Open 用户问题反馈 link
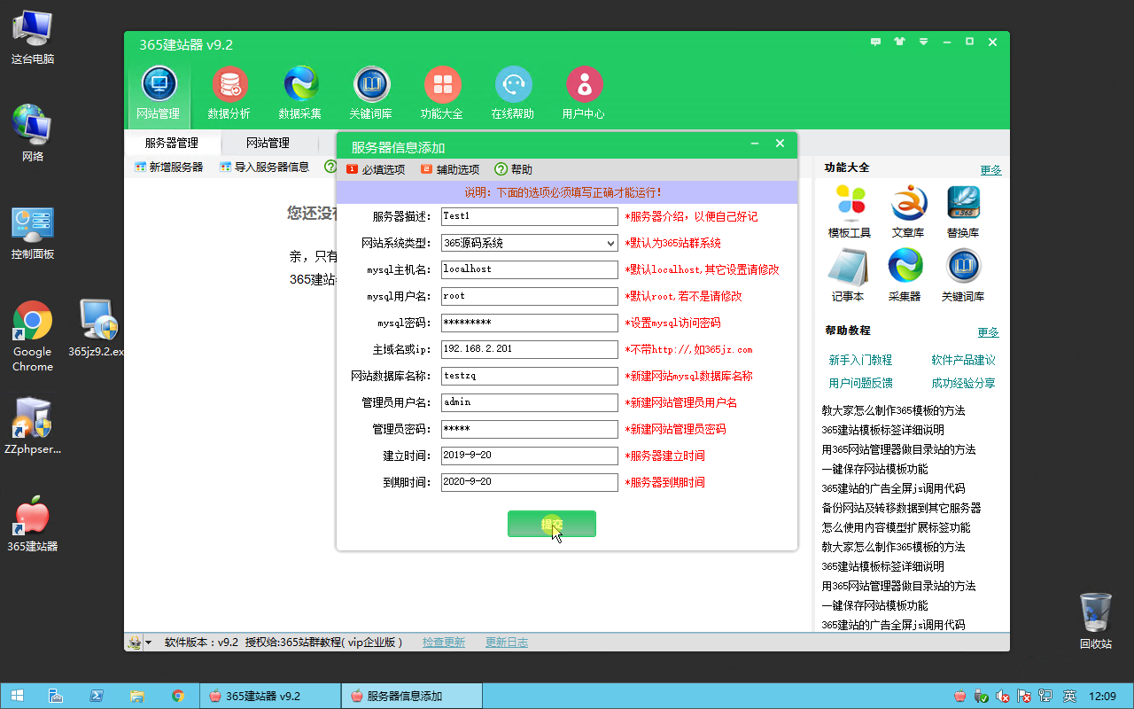Viewport: 1134px width, 709px height. click(x=860, y=383)
